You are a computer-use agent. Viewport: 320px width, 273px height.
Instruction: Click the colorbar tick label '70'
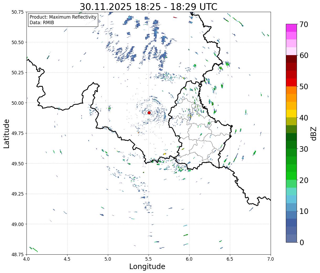point(303,25)
